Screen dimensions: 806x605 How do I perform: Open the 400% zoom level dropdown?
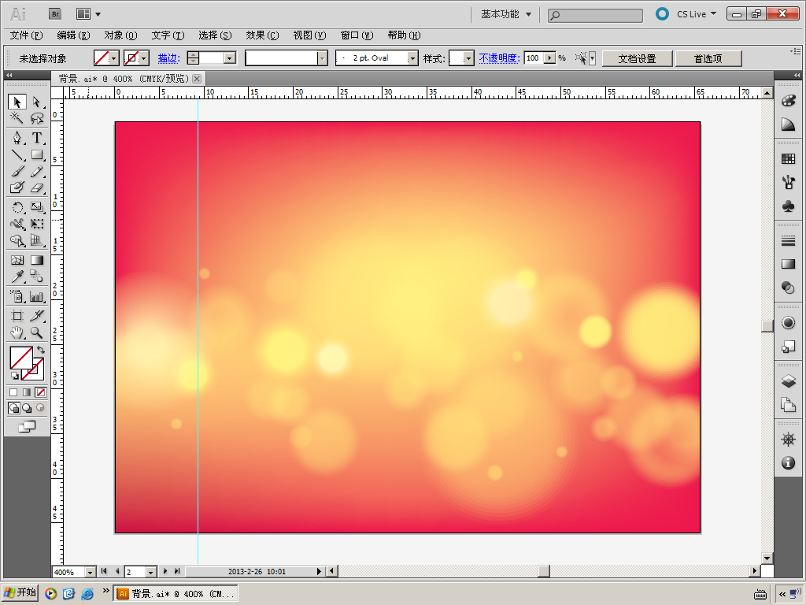[90, 572]
